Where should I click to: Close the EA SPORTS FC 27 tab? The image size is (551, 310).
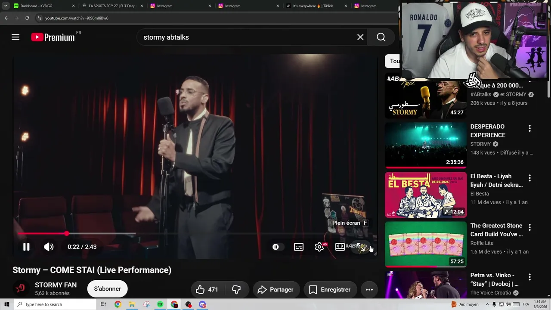coord(142,6)
